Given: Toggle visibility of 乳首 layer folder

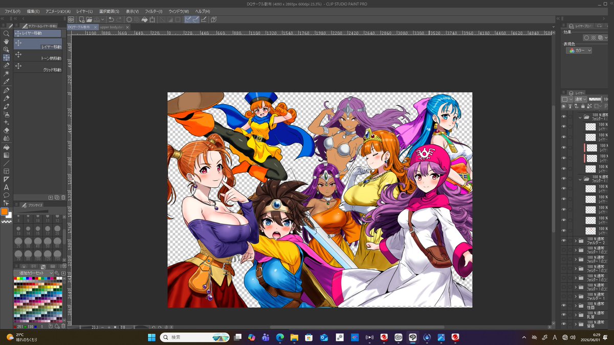Looking at the screenshot, I should pos(564,315).
